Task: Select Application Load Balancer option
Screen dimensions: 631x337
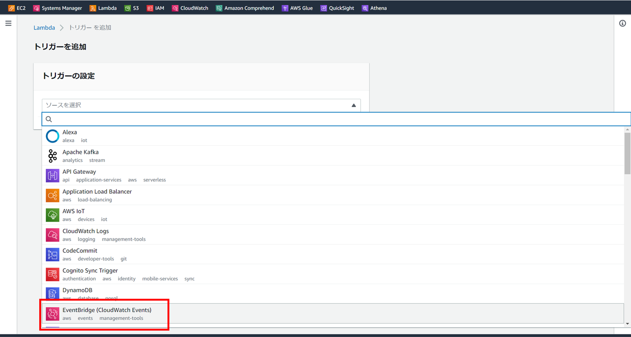Action: point(333,195)
